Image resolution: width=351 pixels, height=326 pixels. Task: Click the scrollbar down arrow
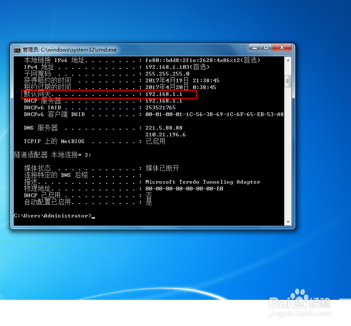288,222
